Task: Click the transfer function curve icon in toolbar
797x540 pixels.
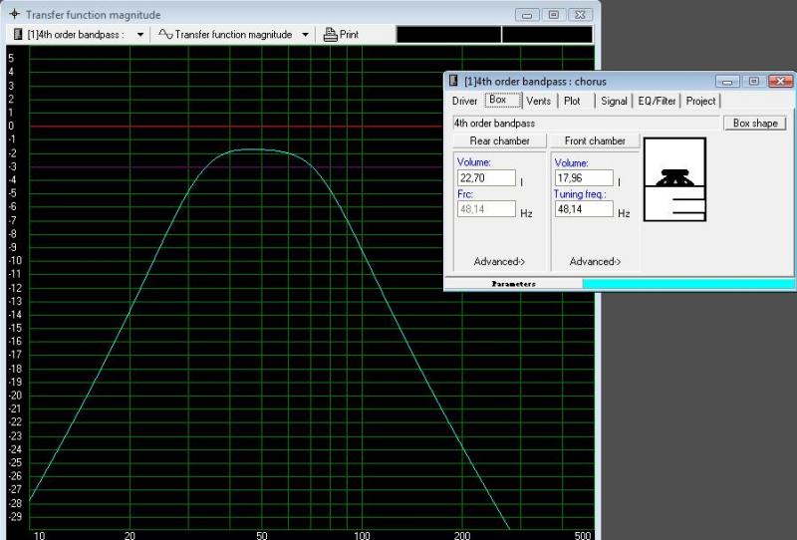Action: click(x=165, y=34)
